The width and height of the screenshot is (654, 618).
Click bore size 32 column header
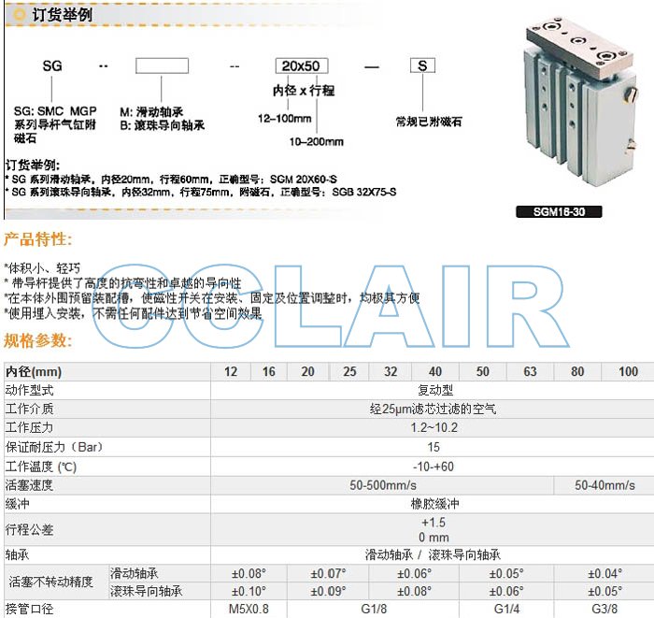click(391, 372)
